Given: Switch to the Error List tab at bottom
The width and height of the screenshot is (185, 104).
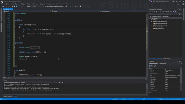Looking at the screenshot, I should [x=8, y=96].
